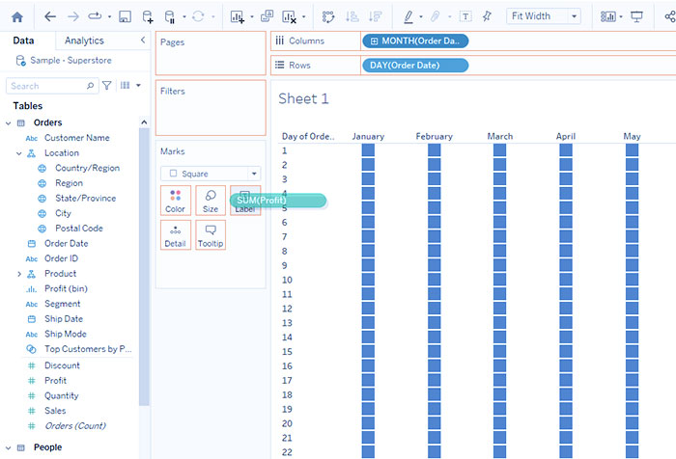Click the view data grid icon

tap(125, 85)
